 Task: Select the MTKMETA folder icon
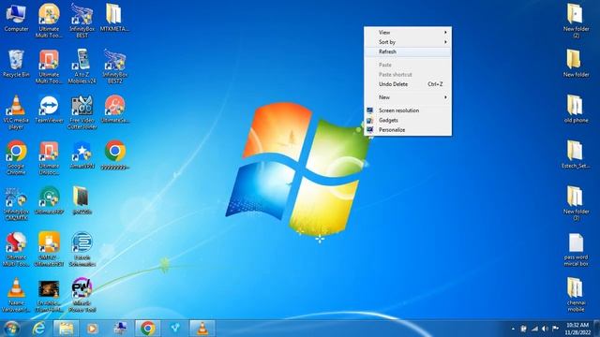pyautogui.click(x=114, y=18)
